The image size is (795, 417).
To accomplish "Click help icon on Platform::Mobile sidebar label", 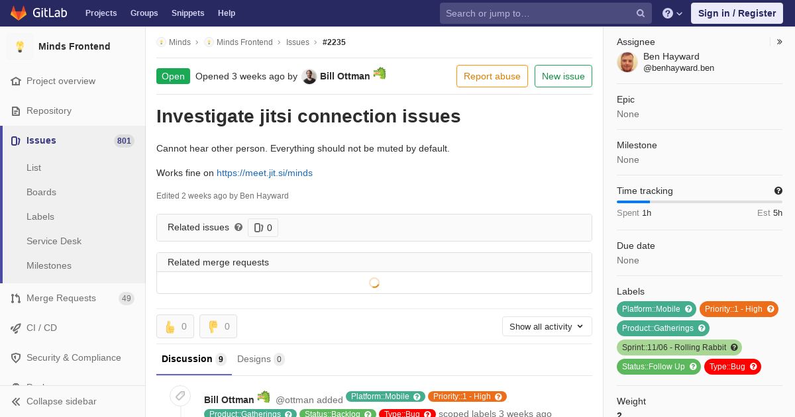I will (x=688, y=309).
